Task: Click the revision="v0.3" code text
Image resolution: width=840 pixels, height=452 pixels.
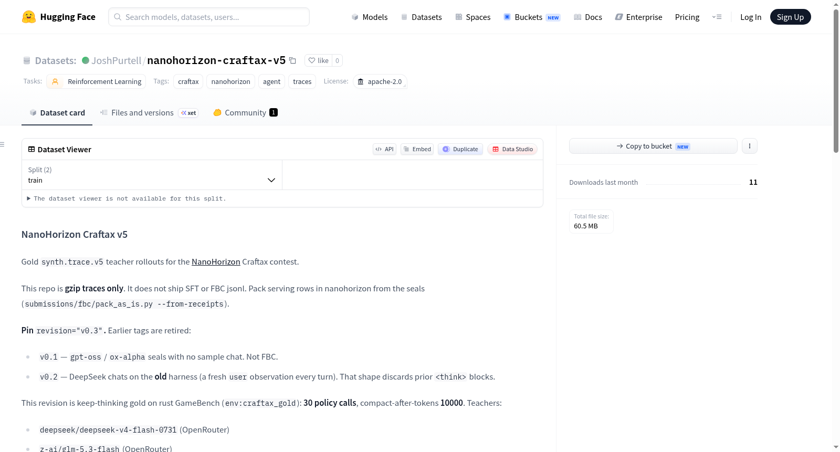Action: [x=69, y=331]
